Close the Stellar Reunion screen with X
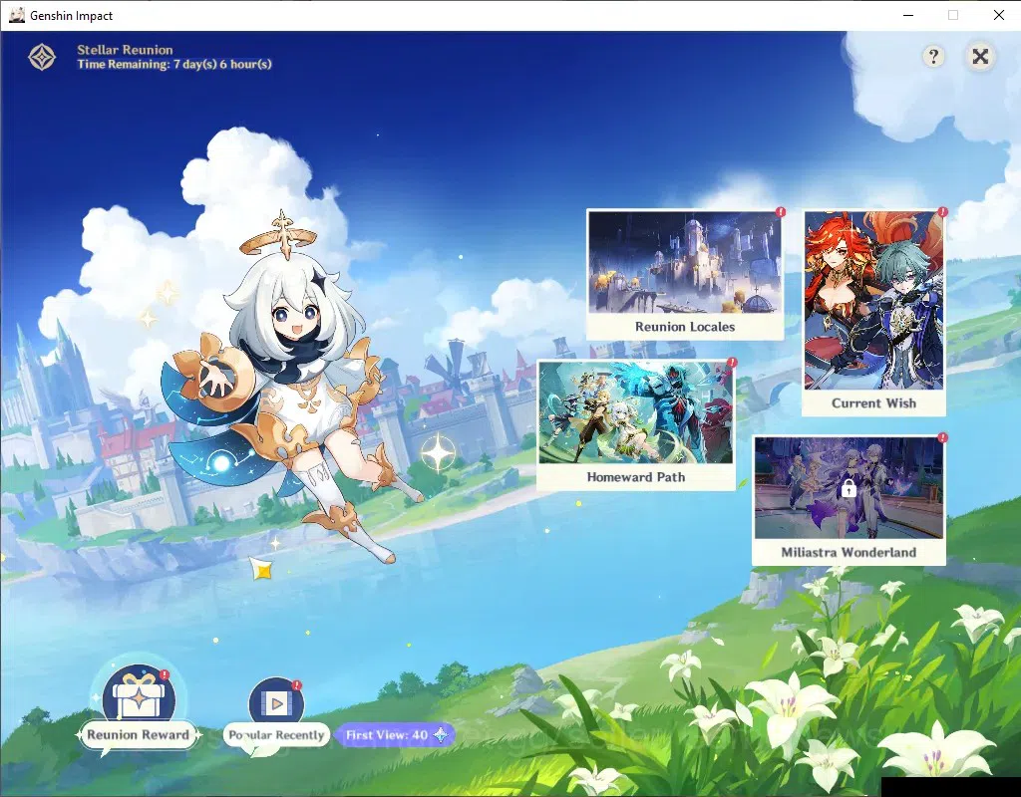 pos(980,57)
